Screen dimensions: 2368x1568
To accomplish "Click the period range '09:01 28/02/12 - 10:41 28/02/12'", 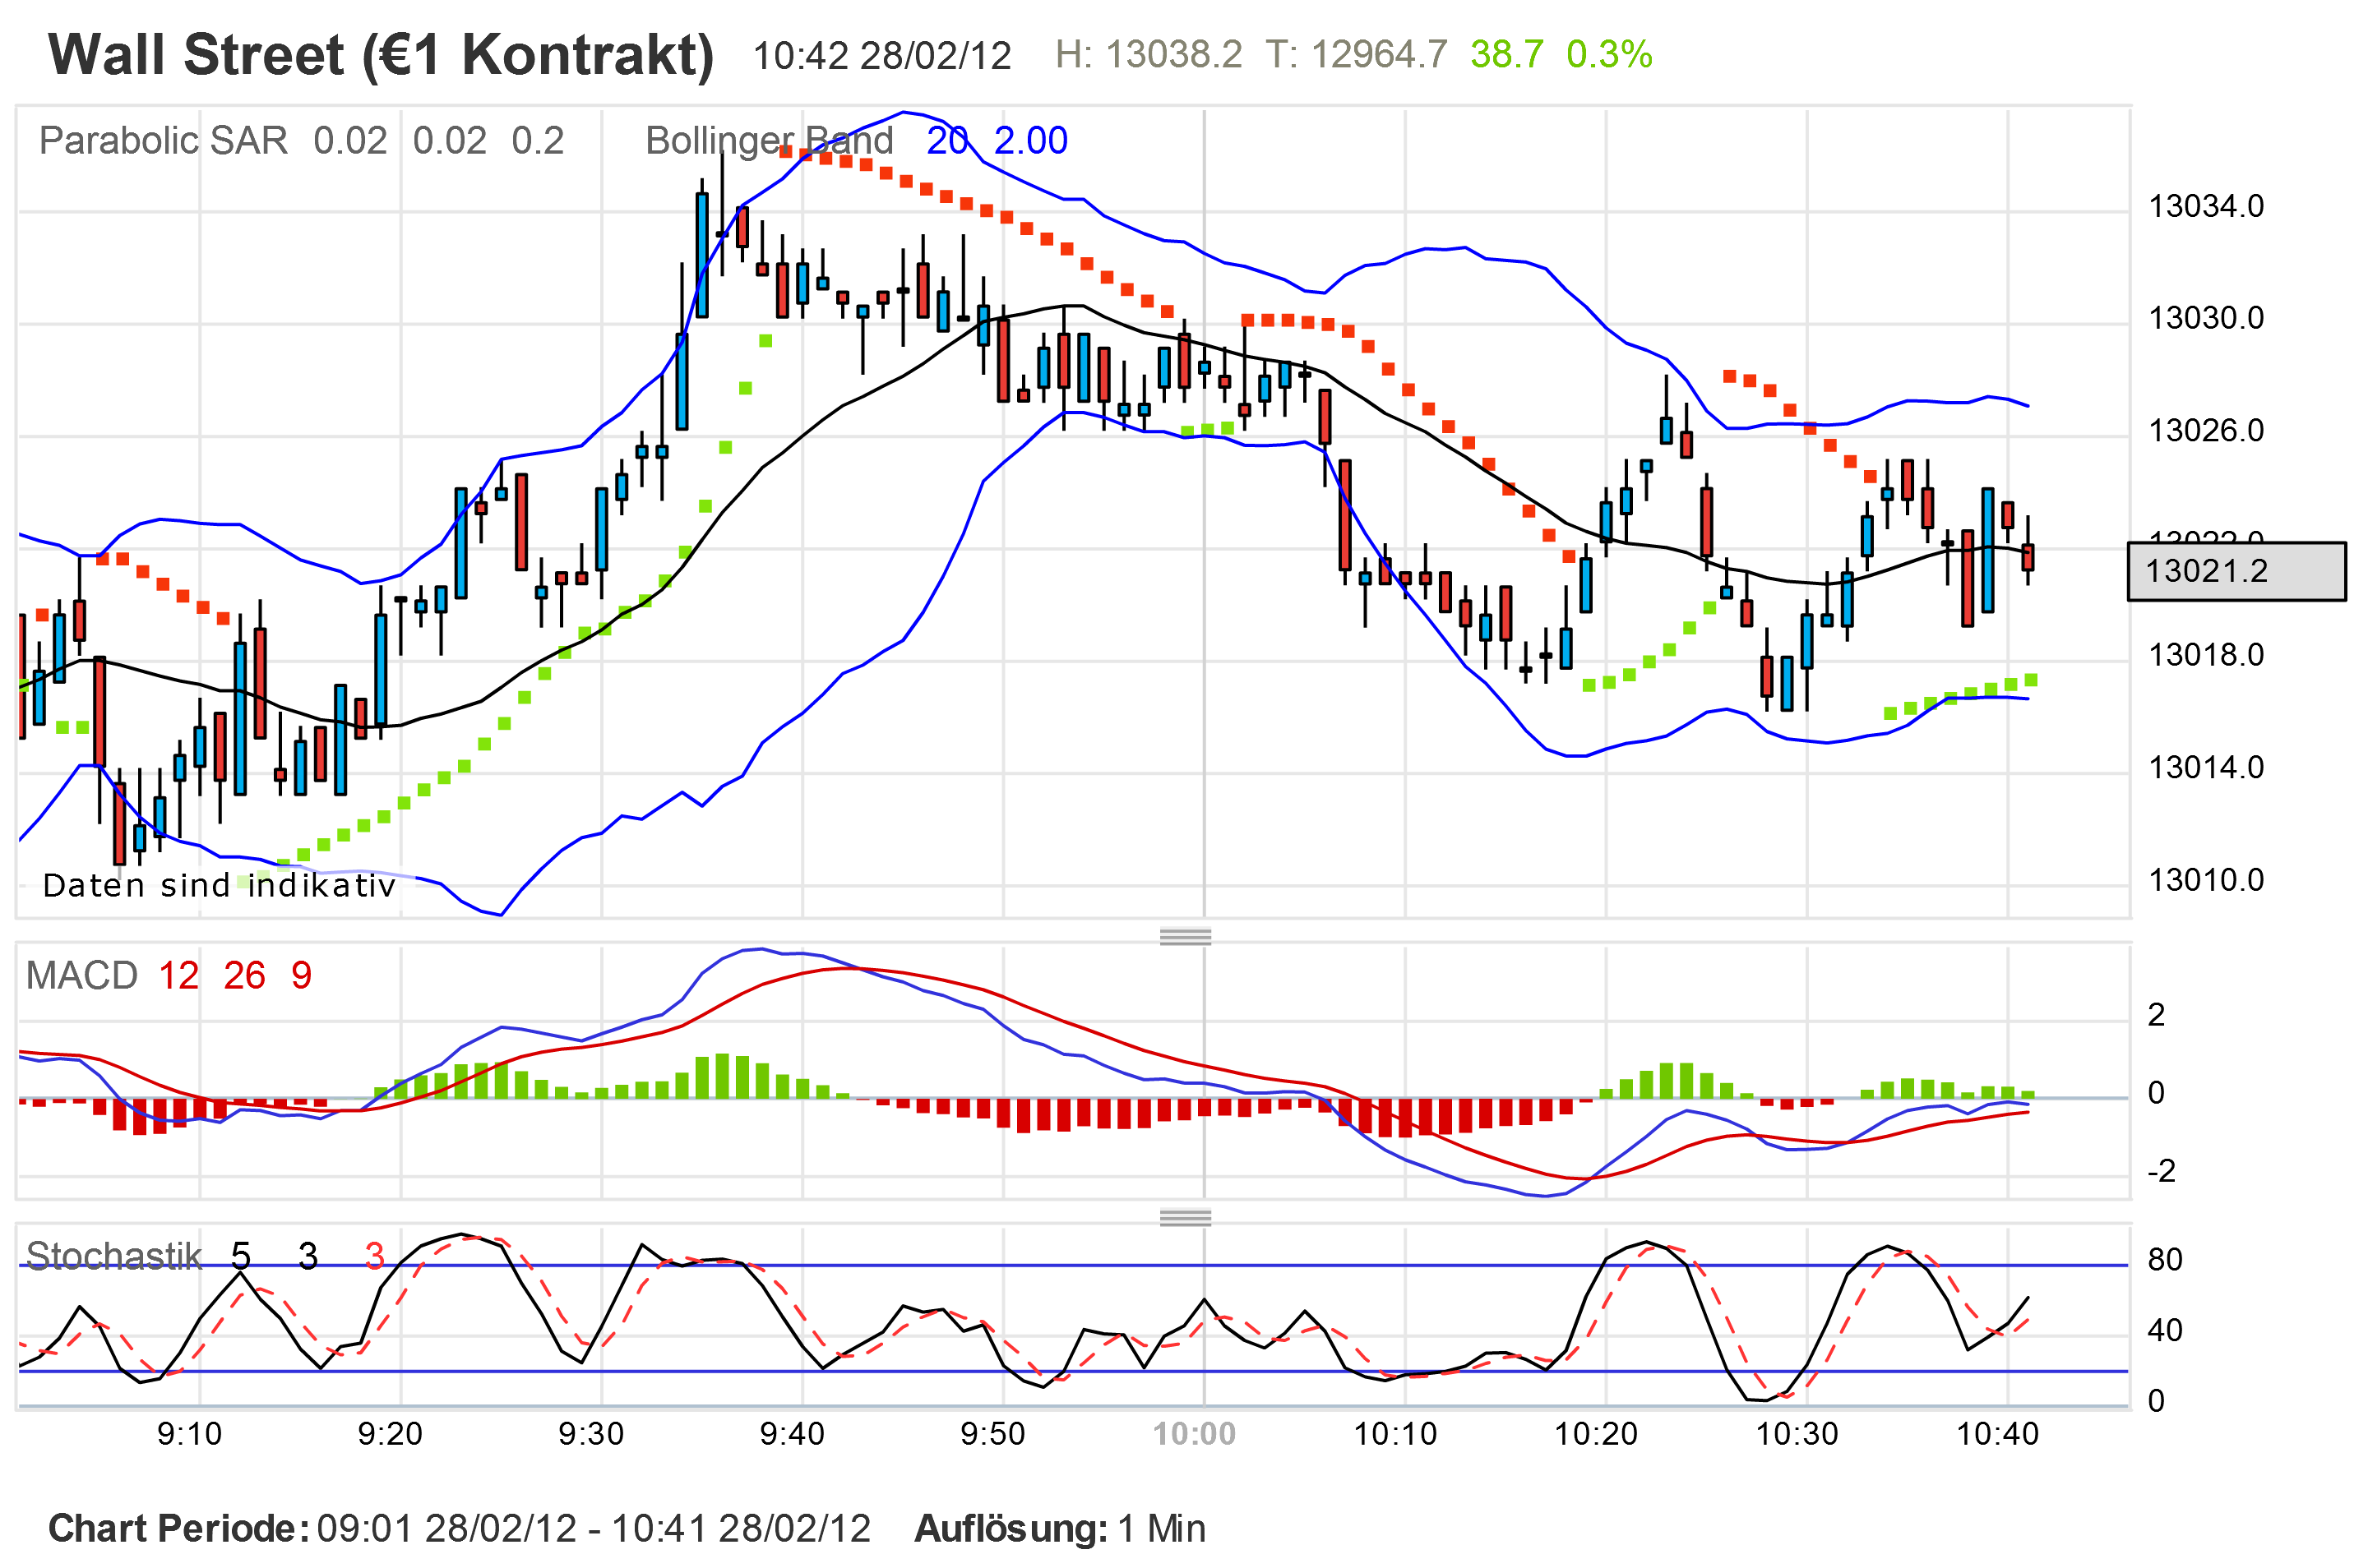I will (594, 1529).
